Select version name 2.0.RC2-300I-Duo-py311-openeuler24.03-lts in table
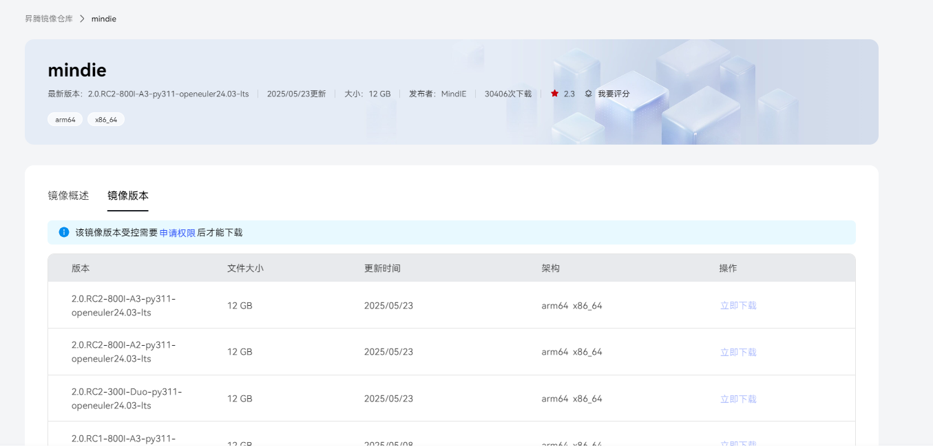Screen dimensions: 933x447 tap(127, 399)
